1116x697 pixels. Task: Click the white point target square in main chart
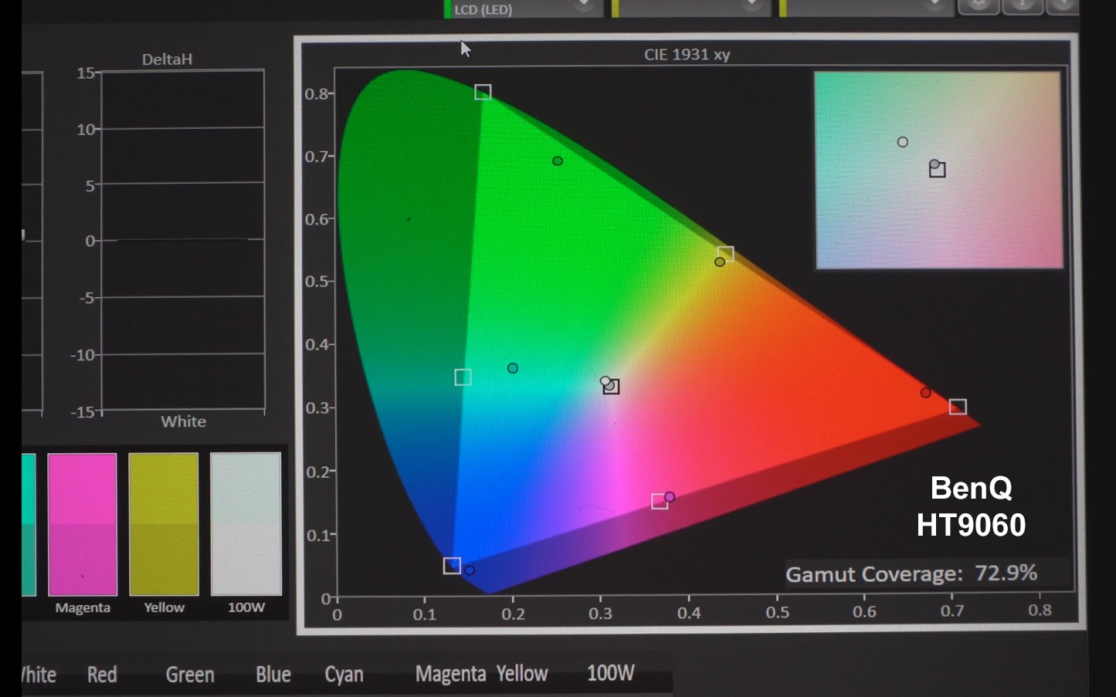coord(612,387)
